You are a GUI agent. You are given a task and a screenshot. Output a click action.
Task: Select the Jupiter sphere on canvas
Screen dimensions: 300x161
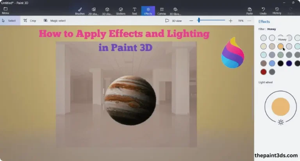click(x=130, y=101)
